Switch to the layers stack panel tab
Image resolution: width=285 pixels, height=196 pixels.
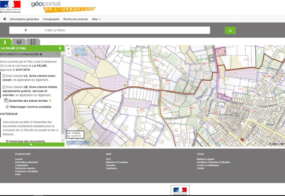click(x=19, y=42)
